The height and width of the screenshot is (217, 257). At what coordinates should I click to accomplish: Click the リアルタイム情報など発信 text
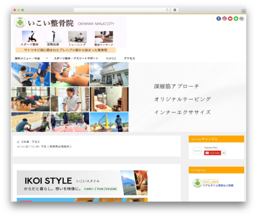coord(218,185)
